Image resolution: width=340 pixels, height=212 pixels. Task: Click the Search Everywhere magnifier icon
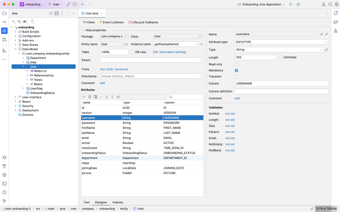pyautogui.click(x=330, y=4)
